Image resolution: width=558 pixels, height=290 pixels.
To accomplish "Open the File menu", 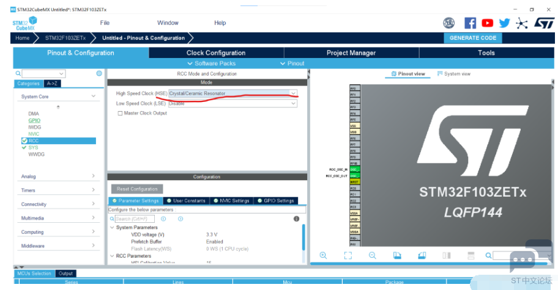I will pos(105,23).
